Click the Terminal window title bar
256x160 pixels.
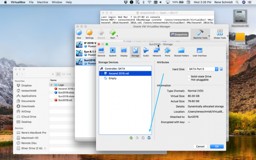(157, 13)
